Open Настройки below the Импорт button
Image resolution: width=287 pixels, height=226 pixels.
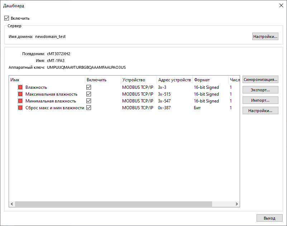pos(260,111)
